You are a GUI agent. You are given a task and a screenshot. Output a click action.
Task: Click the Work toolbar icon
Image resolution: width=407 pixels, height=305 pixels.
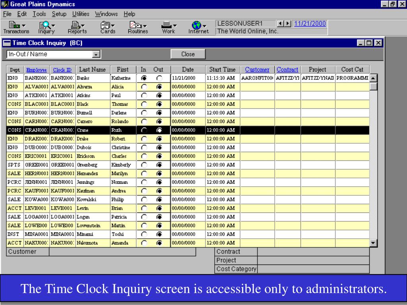click(167, 25)
